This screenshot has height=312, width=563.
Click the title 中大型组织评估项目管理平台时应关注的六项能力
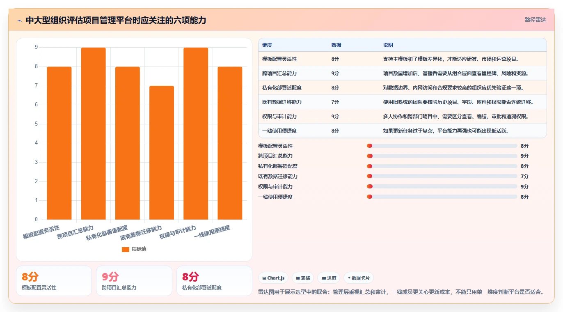click(116, 20)
